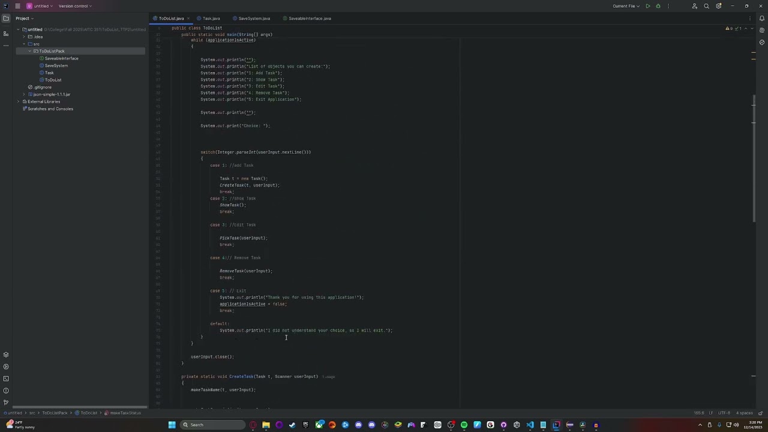Switch to SaveSystem.java tab

251,18
